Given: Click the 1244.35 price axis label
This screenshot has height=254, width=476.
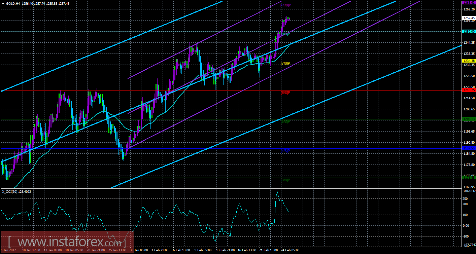Looking at the screenshot, I should 469,42.
